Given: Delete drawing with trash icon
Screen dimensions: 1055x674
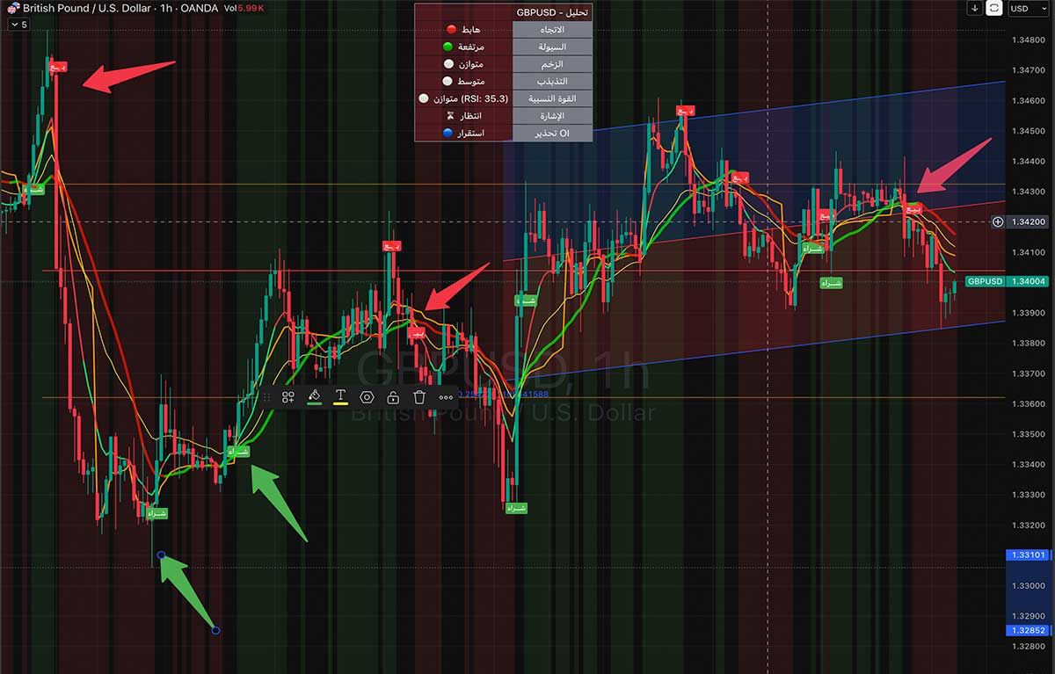Looking at the screenshot, I should 419,397.
